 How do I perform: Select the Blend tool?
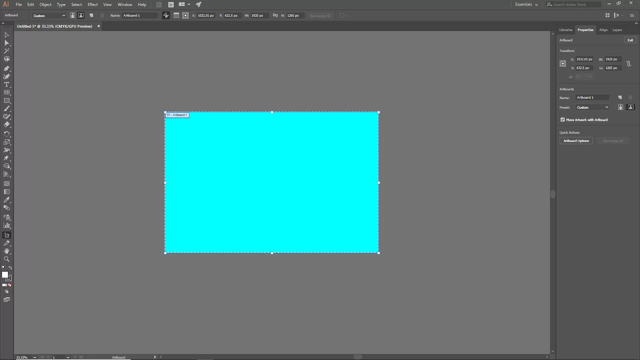[6, 208]
